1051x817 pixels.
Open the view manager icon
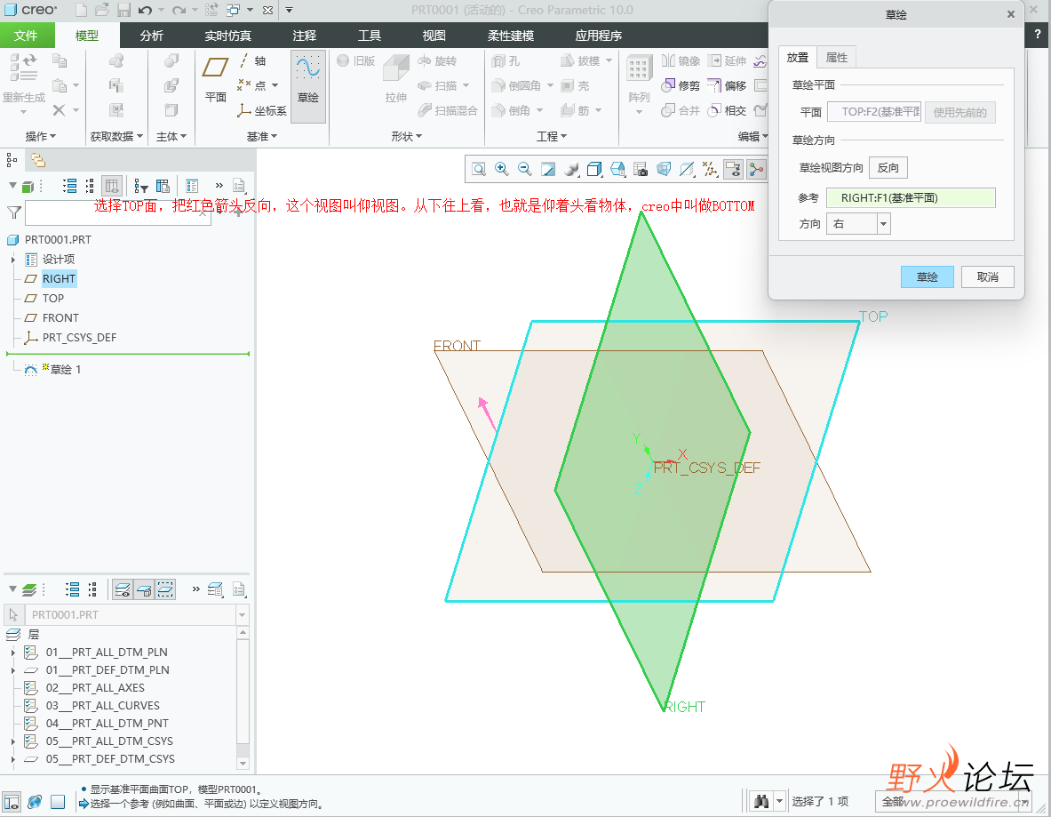[x=618, y=169]
